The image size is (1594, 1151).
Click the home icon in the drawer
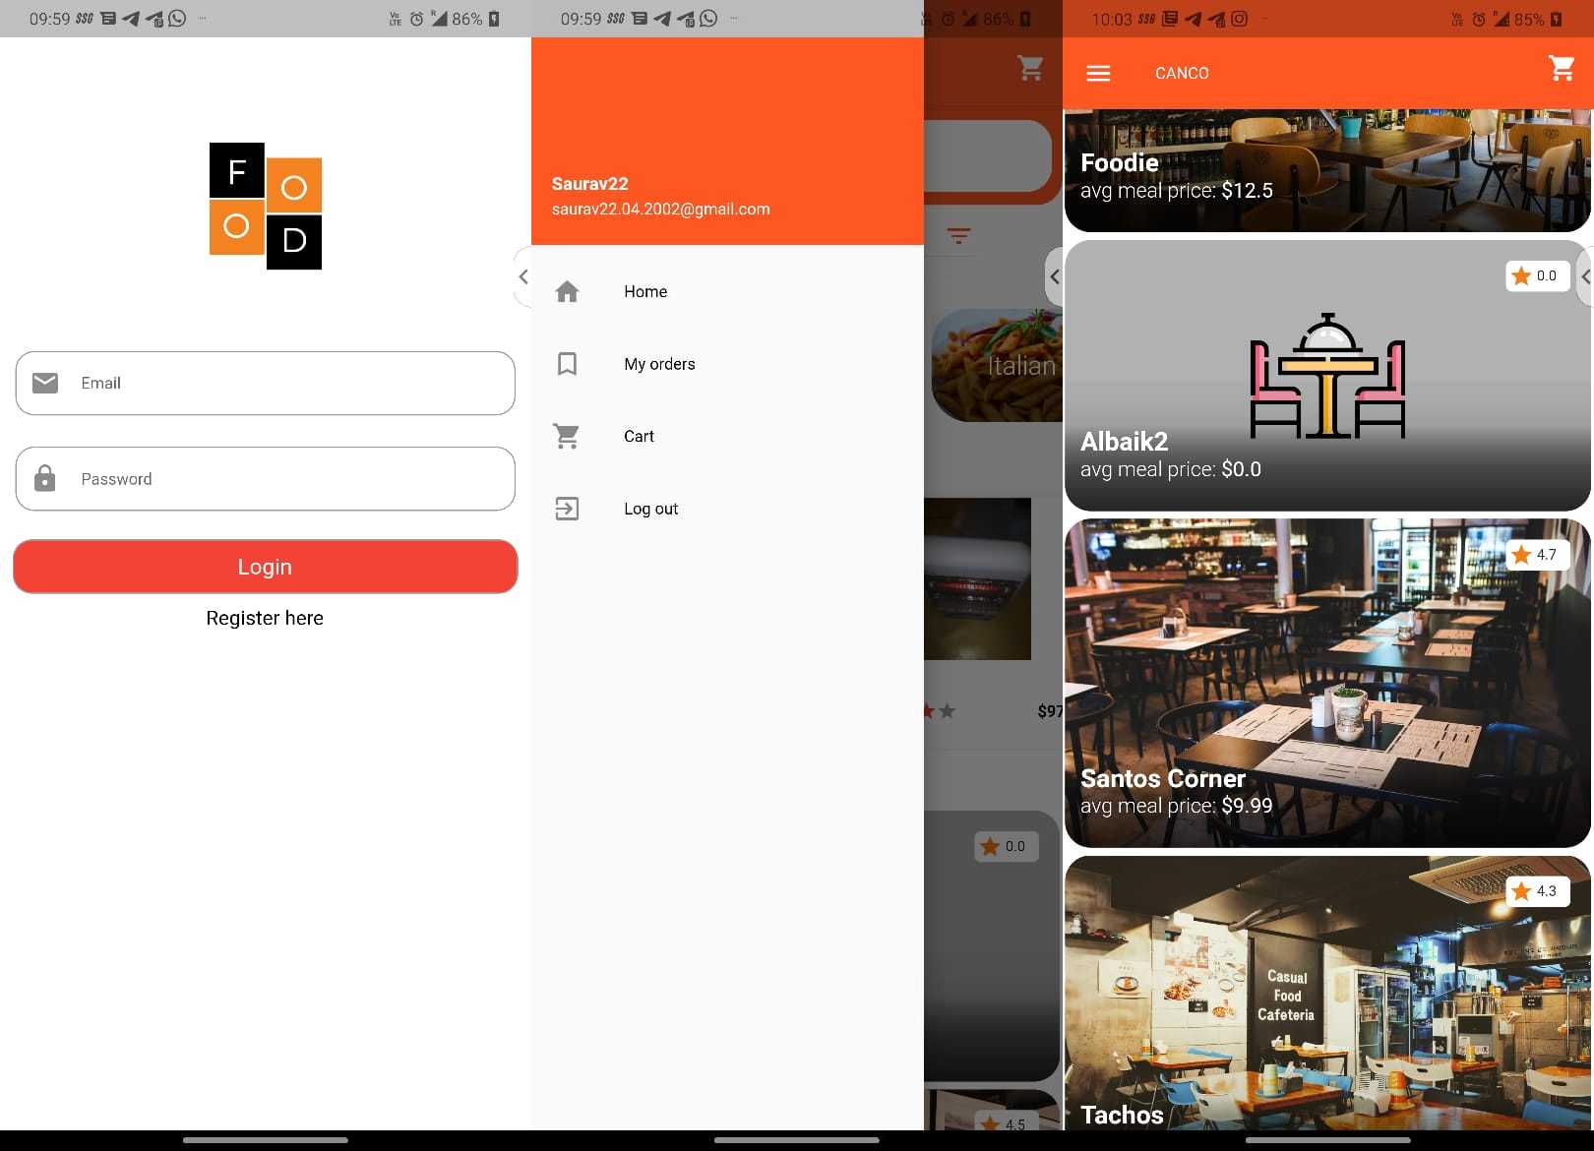point(567,292)
